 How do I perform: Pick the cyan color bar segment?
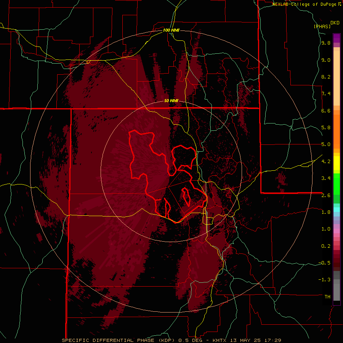(337, 210)
